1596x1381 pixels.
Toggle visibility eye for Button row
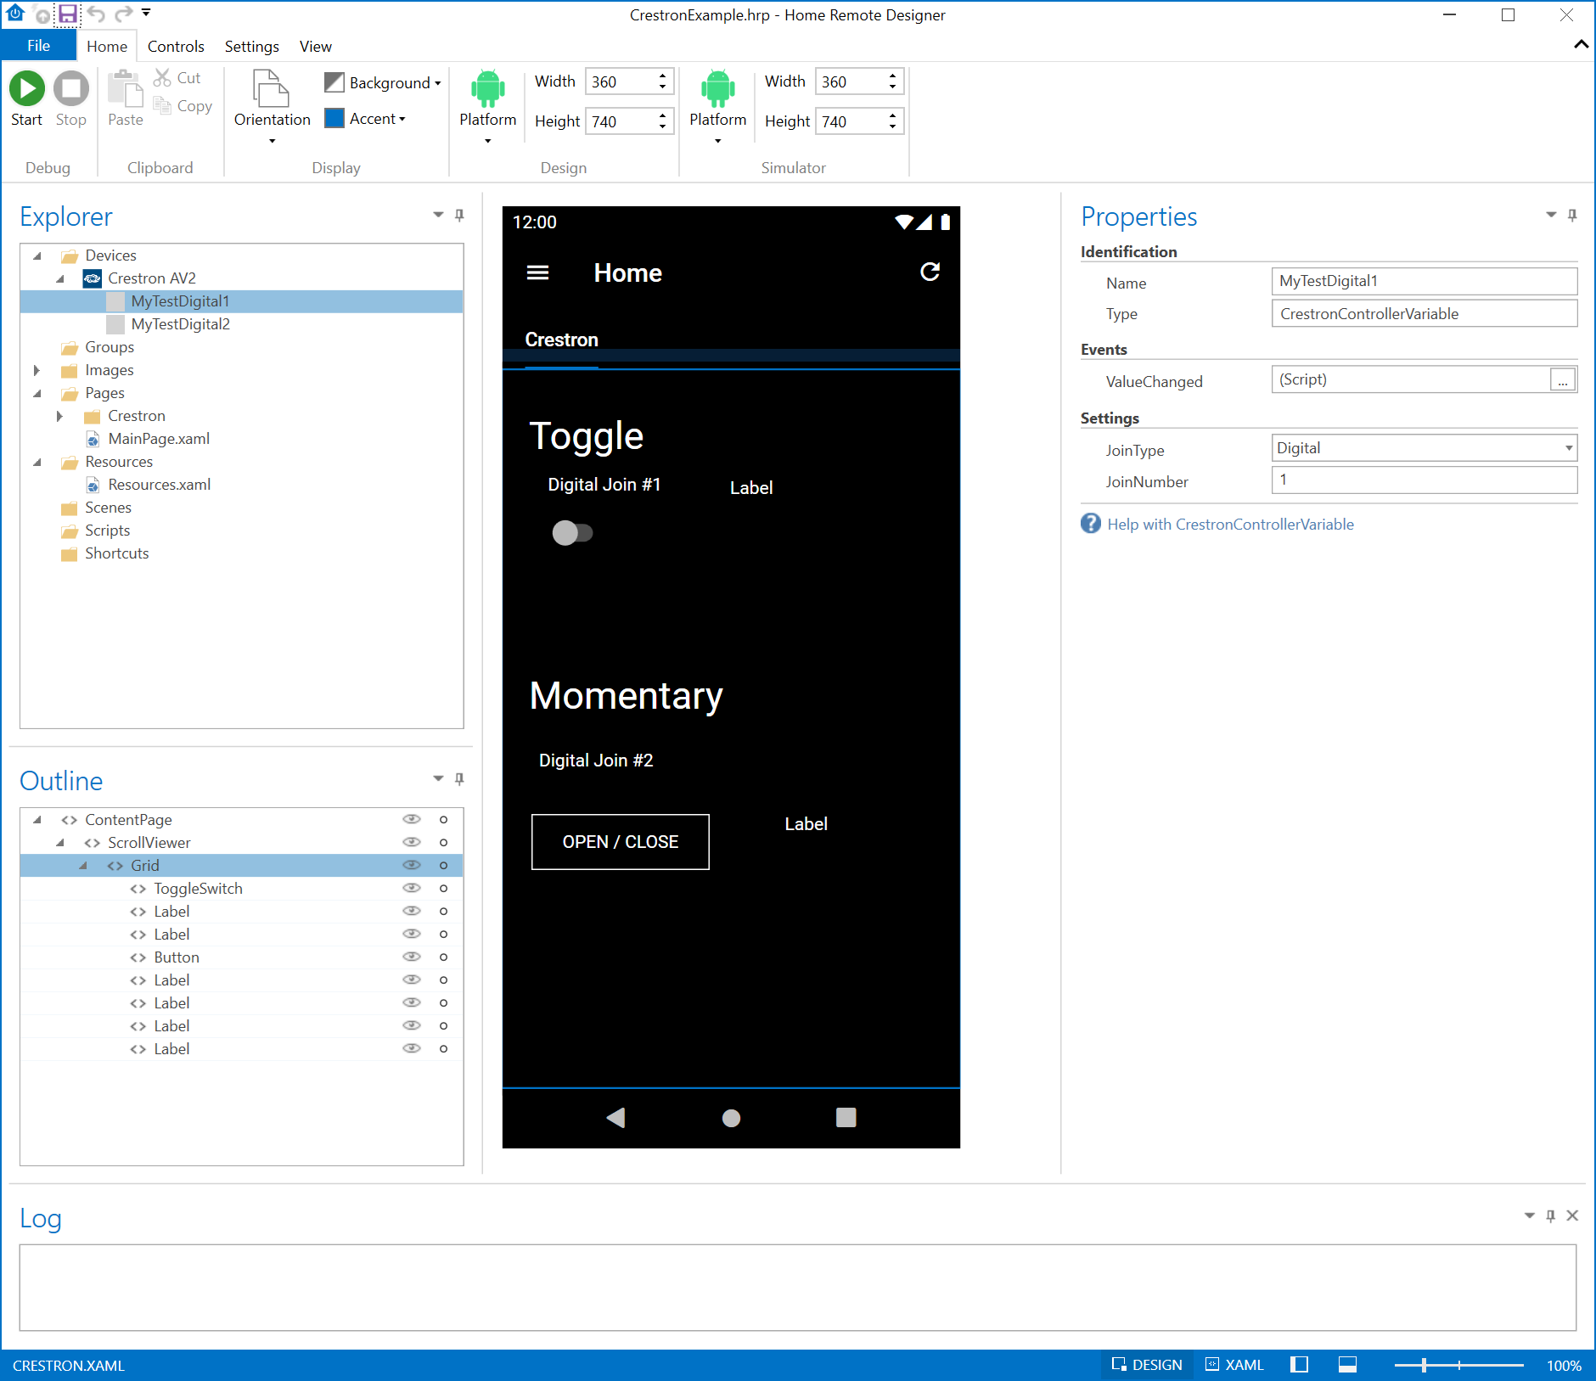tap(412, 957)
